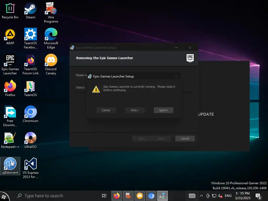Screen dimensions: 268x201
Task: Click Cancel in the warning dialog
Action: point(106,110)
